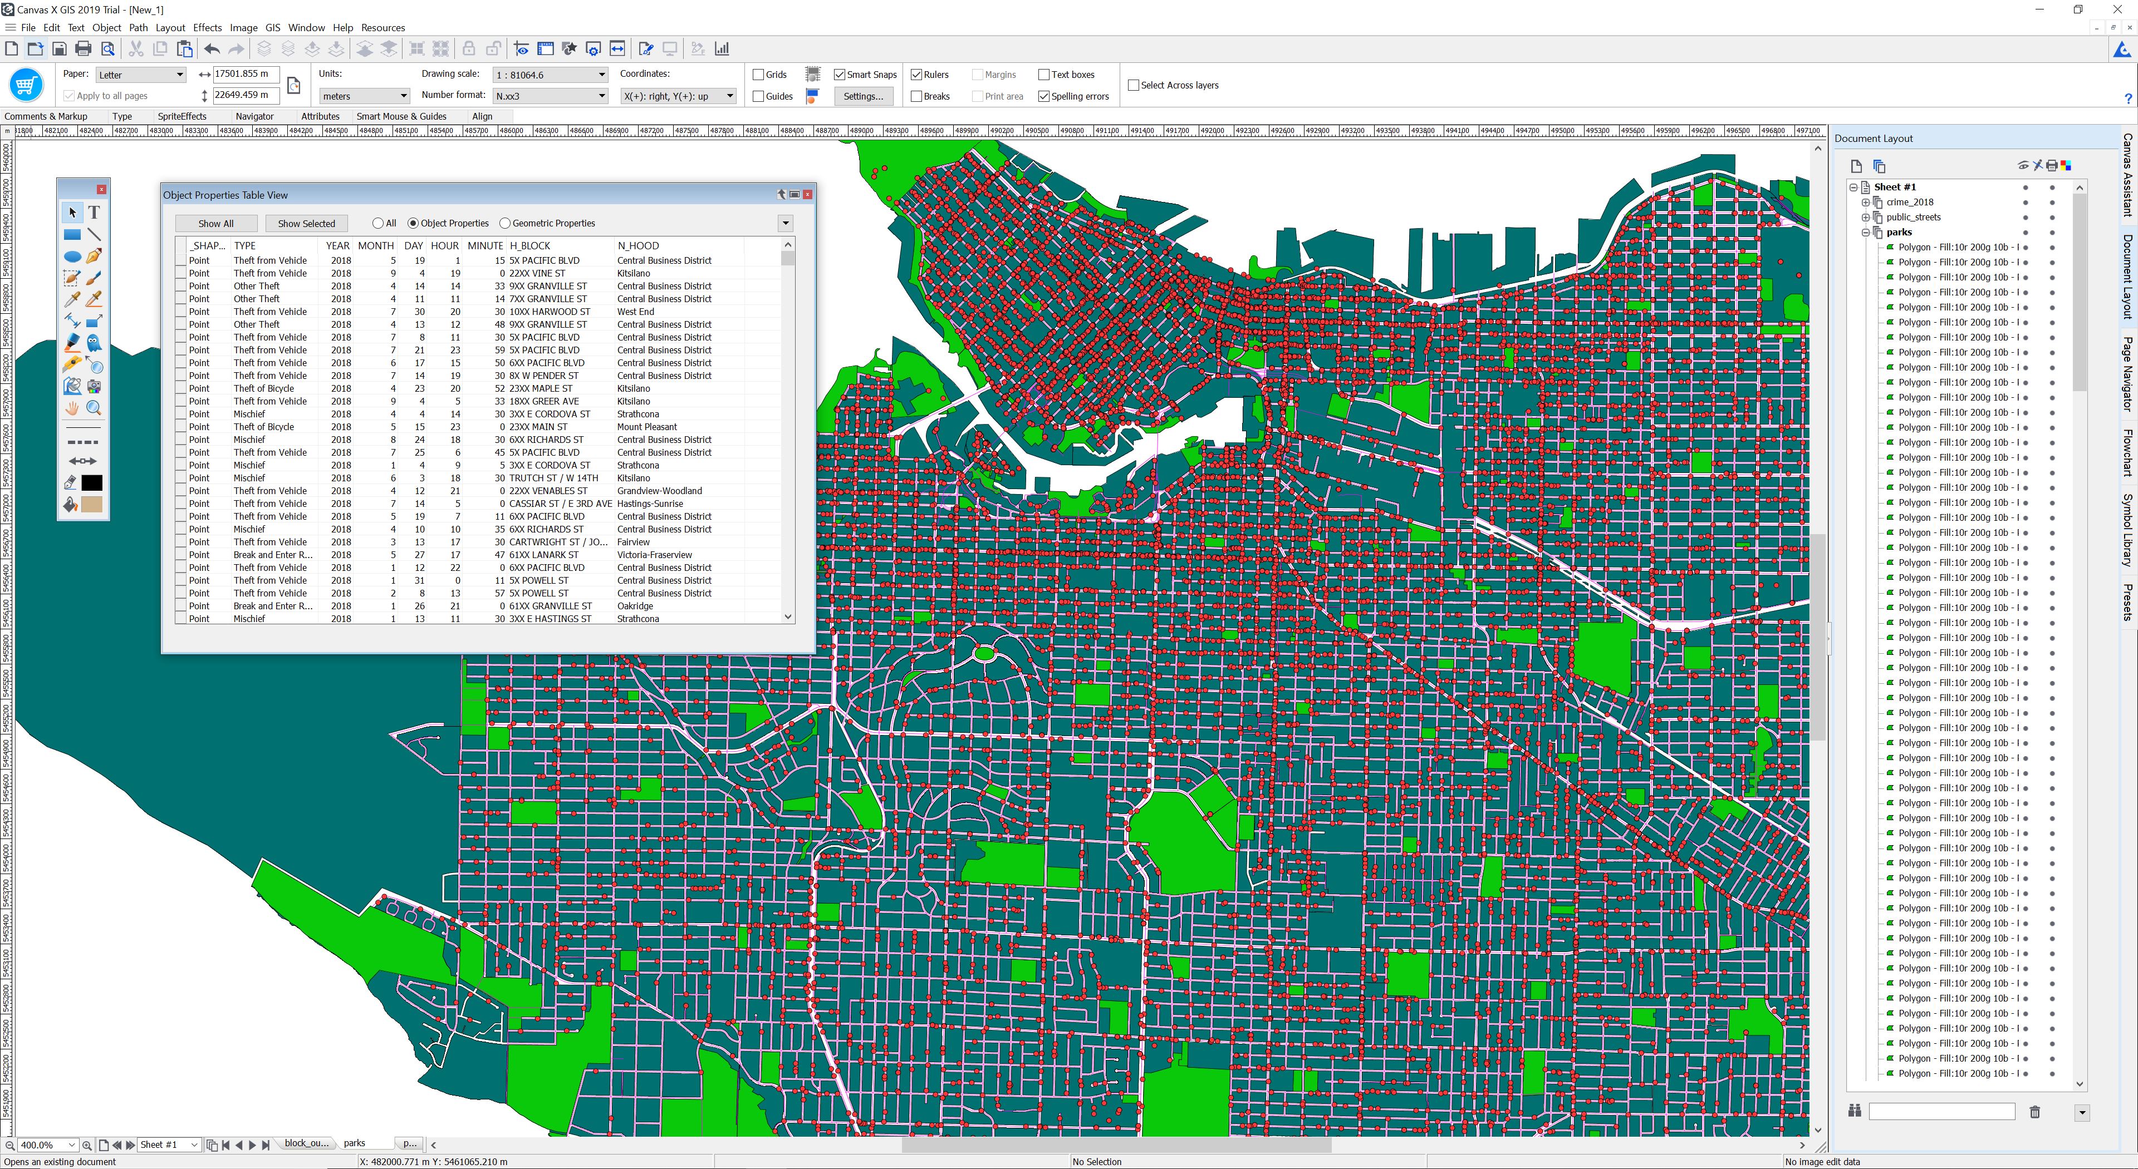
Task: Click the Undo arrow icon
Action: pos(212,49)
